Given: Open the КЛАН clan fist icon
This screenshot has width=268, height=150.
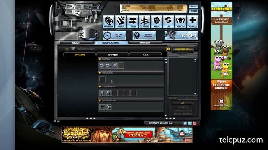Looking at the screenshot, I should [x=156, y=22].
